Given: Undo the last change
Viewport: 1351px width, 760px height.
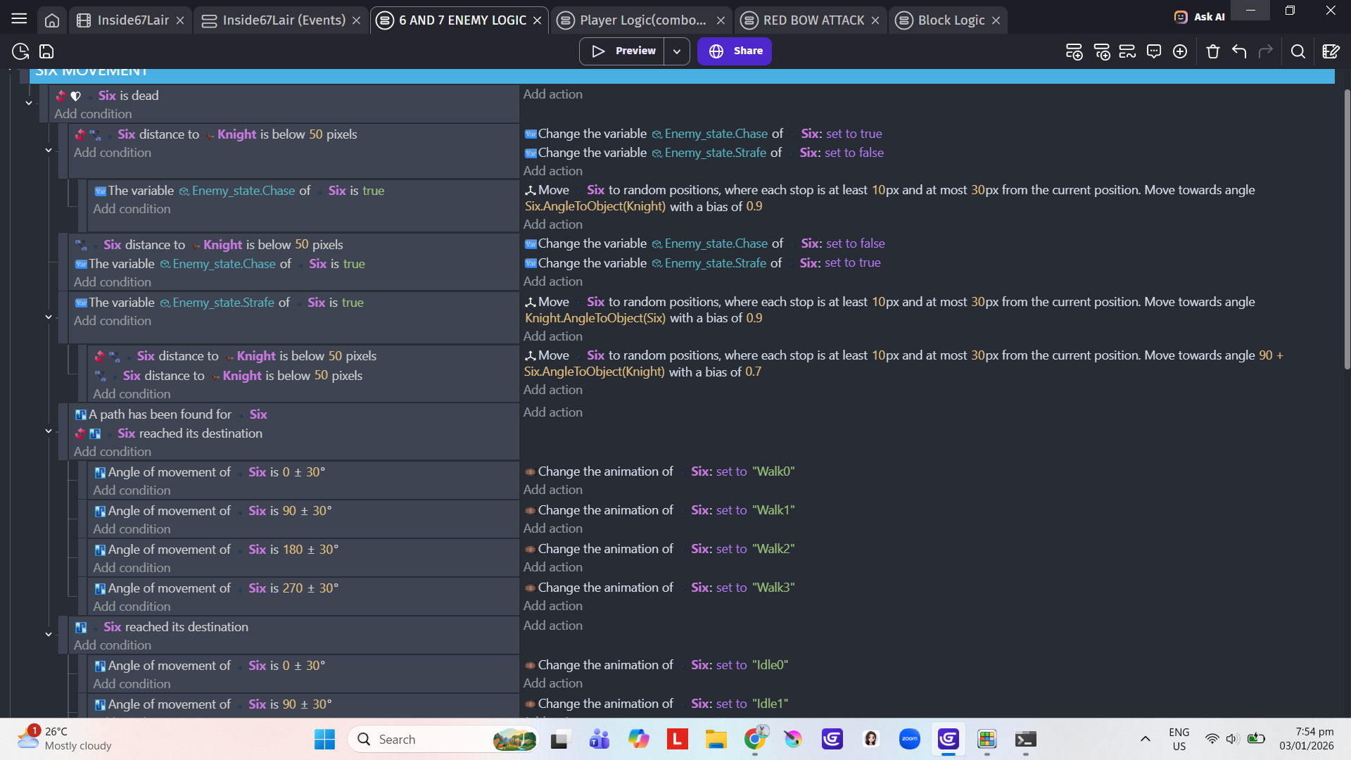Looking at the screenshot, I should click(x=1239, y=51).
